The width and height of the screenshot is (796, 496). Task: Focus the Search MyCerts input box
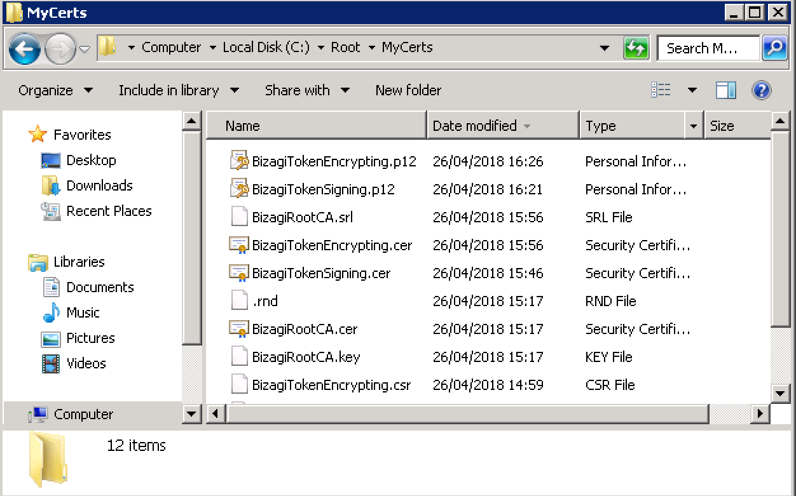point(709,48)
